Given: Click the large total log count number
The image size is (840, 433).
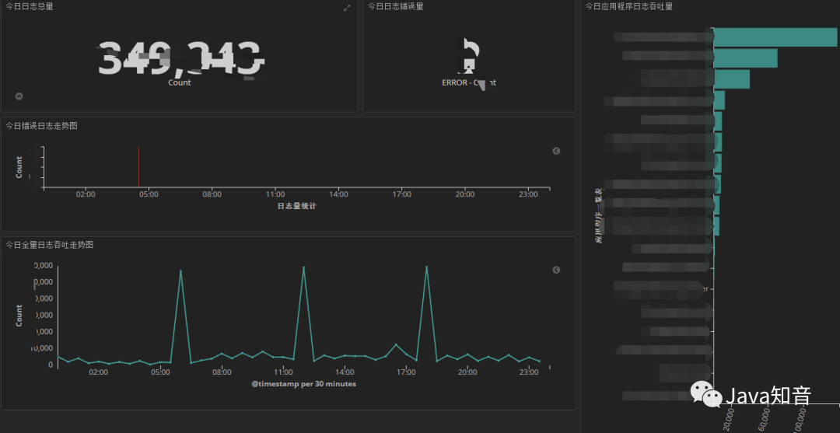Looking at the screenshot, I should [180, 58].
